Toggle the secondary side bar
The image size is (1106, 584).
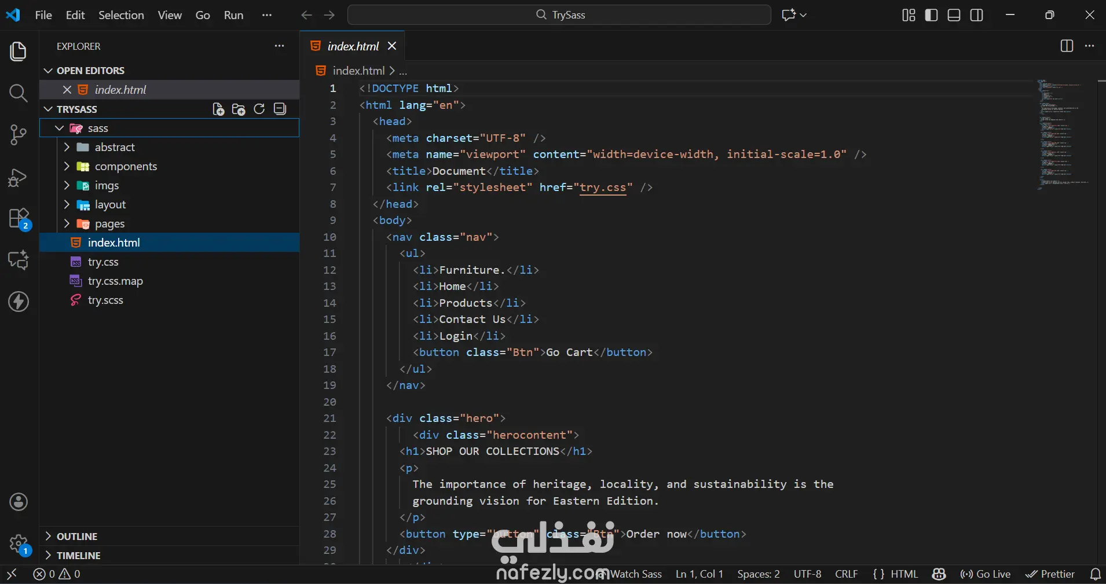click(x=977, y=15)
